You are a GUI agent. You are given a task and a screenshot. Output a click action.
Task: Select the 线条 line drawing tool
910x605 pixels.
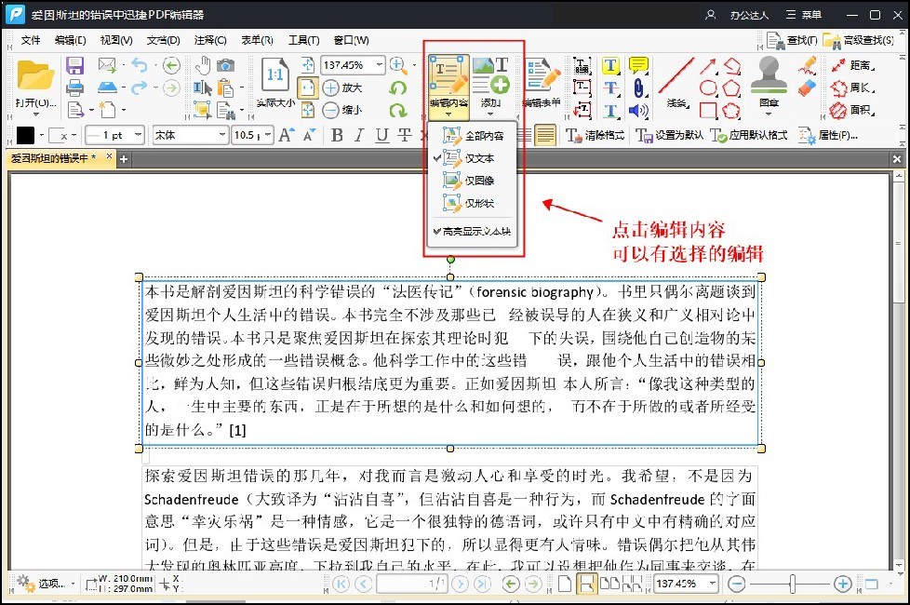coord(677,75)
